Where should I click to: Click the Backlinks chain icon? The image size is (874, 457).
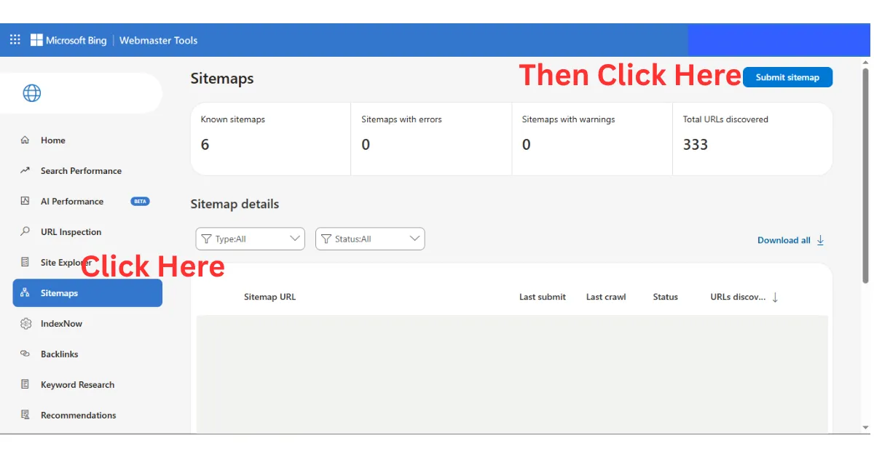click(25, 354)
